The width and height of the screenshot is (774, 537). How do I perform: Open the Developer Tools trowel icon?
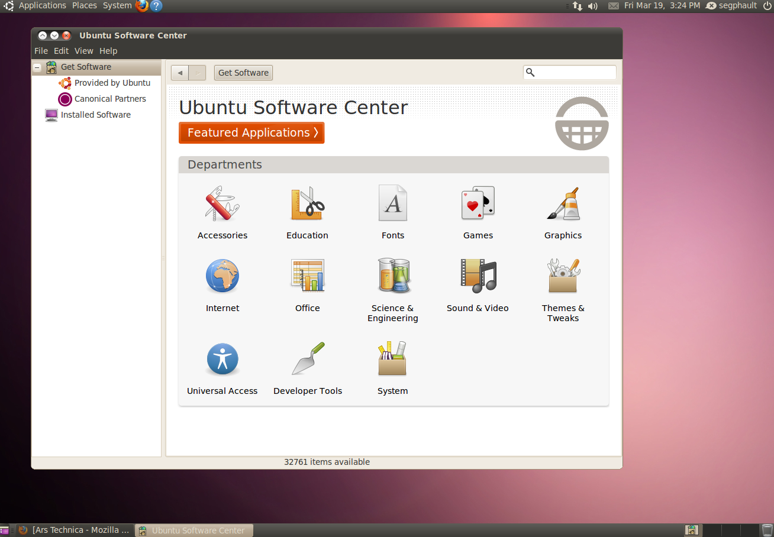click(308, 358)
